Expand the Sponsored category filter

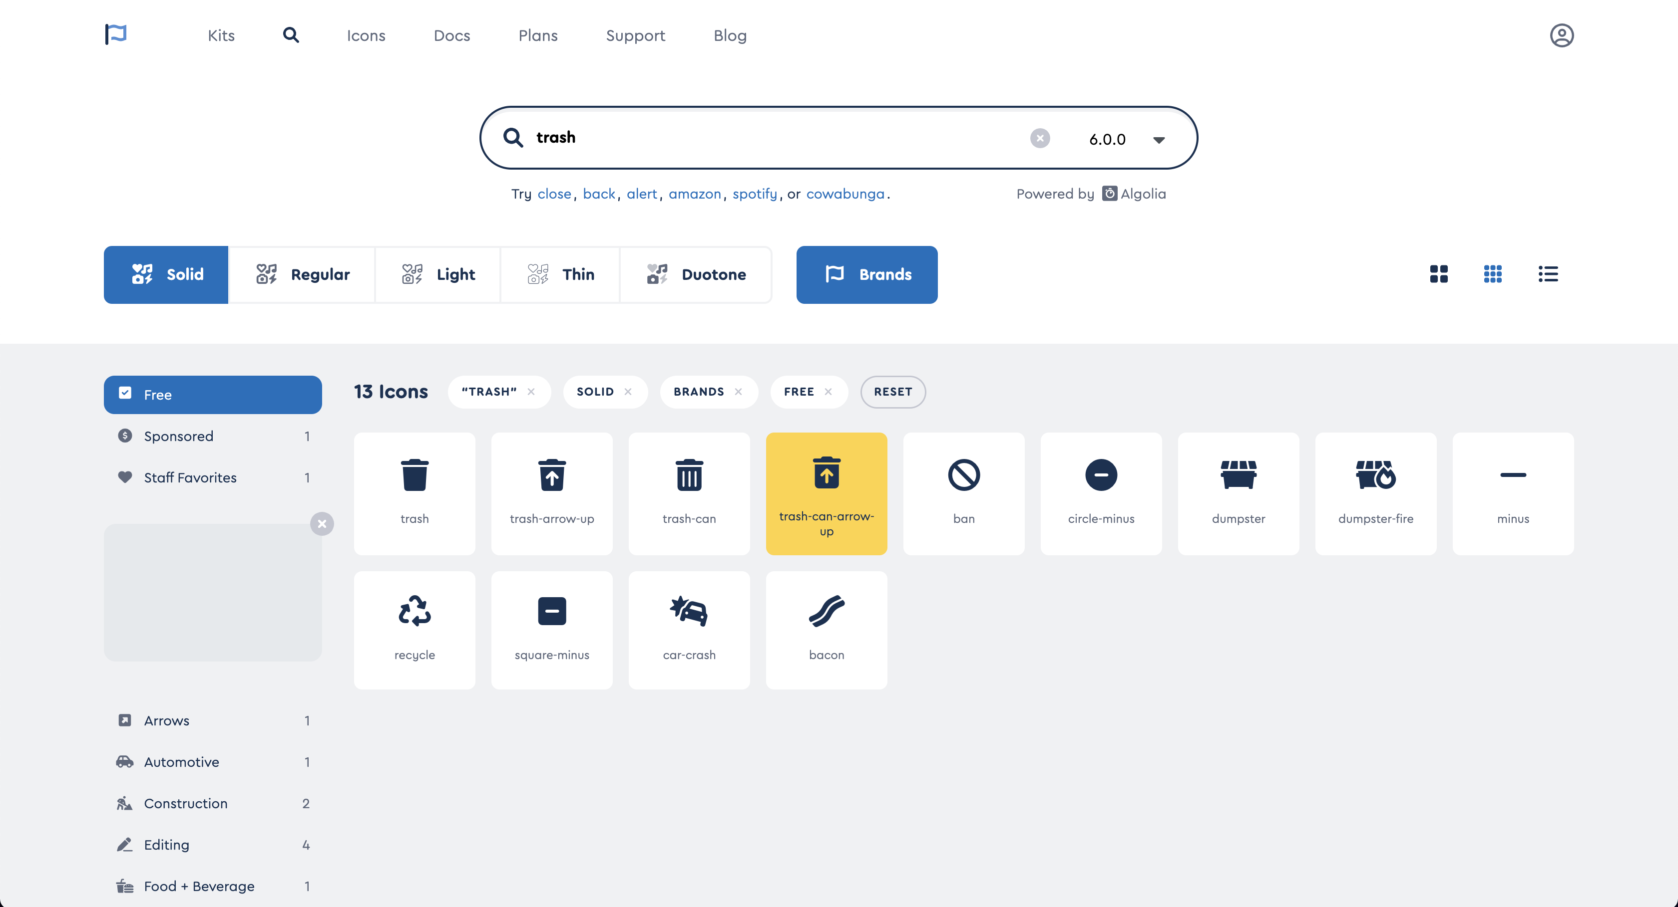pyautogui.click(x=178, y=436)
